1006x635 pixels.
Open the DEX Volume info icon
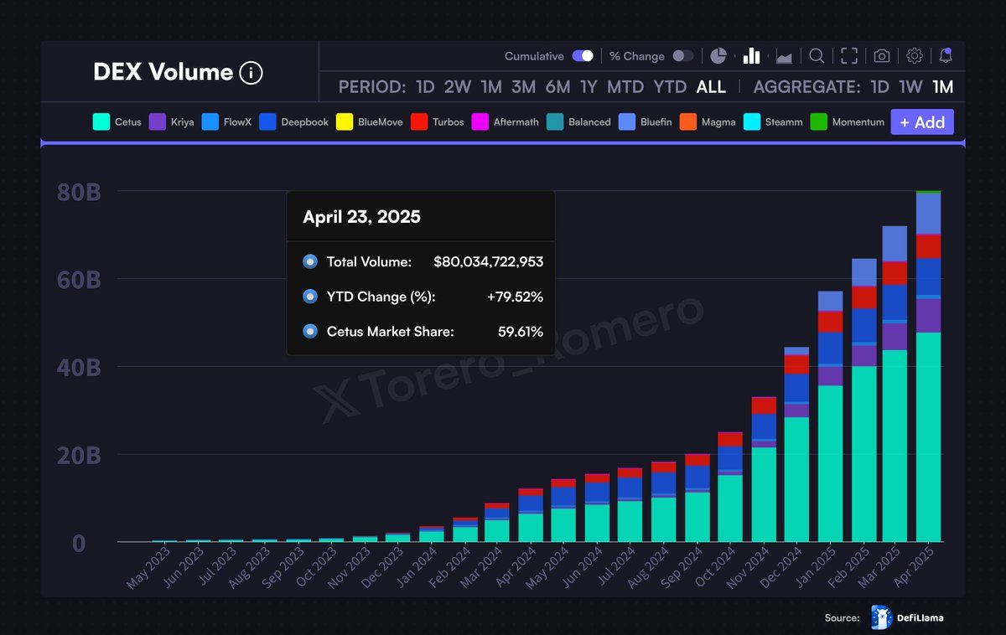(251, 73)
